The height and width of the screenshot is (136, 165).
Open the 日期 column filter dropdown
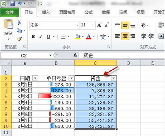point(35,78)
